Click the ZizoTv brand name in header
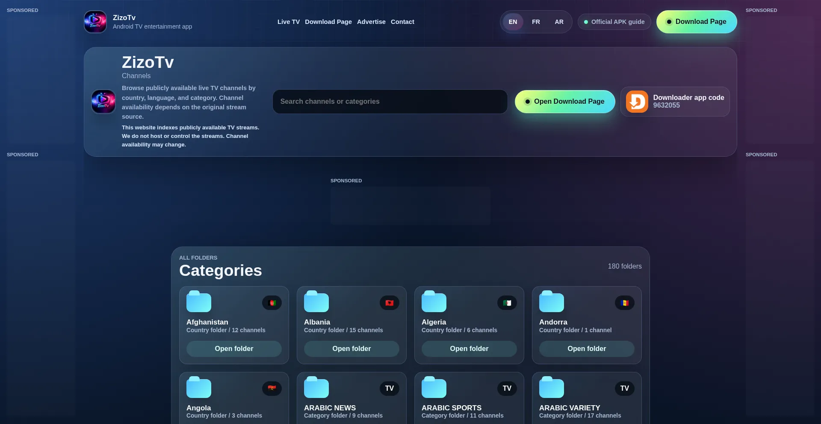The height and width of the screenshot is (424, 821). [x=124, y=18]
